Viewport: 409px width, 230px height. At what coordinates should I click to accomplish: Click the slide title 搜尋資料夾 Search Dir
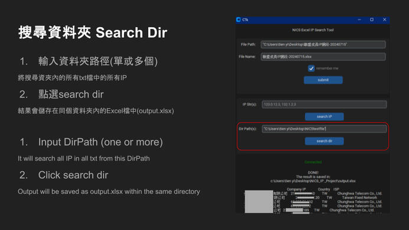pyautogui.click(x=93, y=32)
